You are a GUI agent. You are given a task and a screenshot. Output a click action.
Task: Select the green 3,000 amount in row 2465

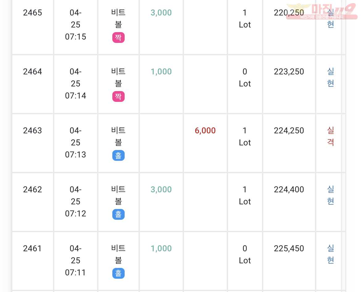coord(161,13)
